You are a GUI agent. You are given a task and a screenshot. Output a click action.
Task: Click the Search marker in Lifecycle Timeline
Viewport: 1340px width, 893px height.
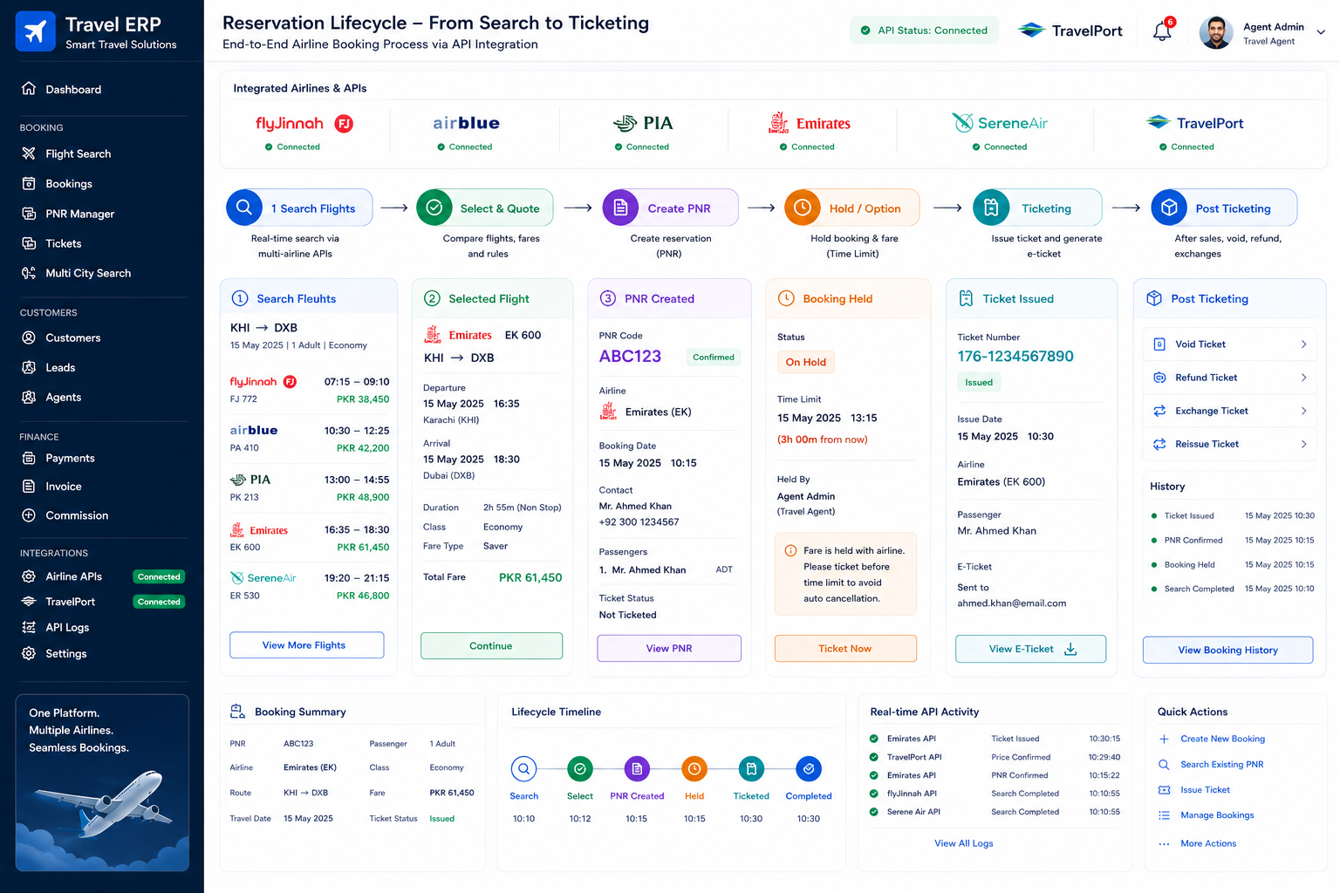(523, 769)
